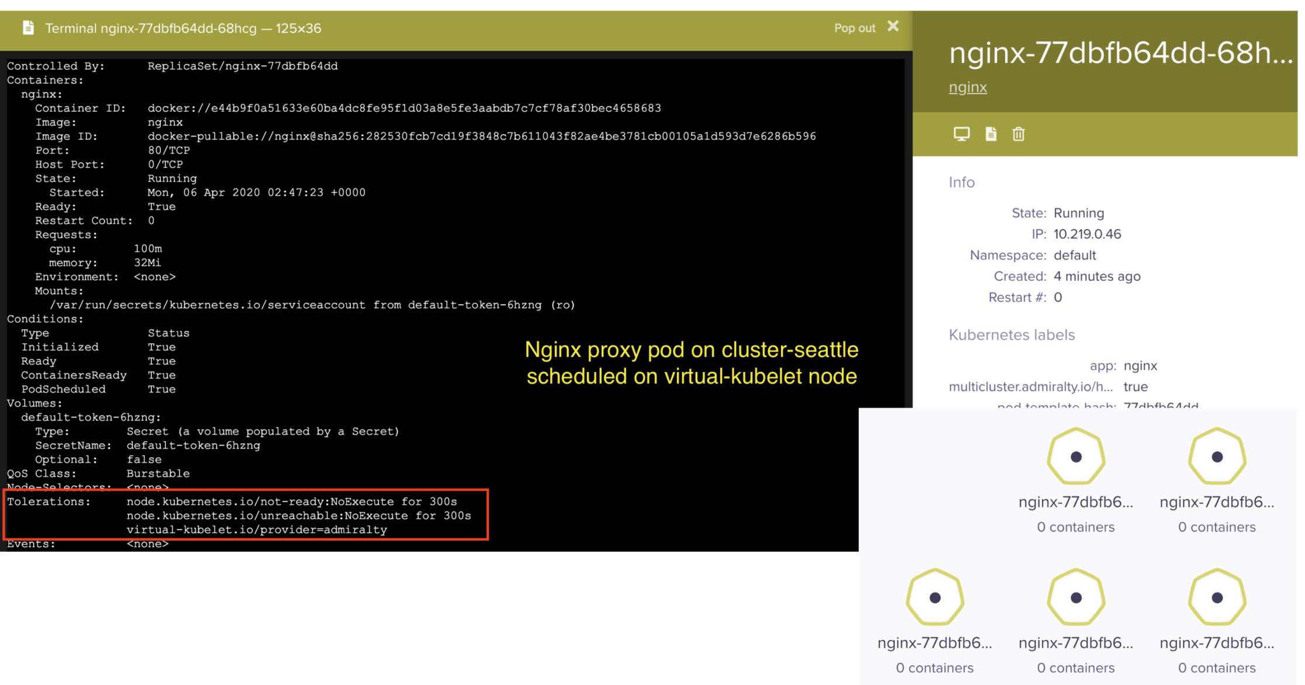Click the ReplicaSet/nginx-77dbfb64dd text
Image resolution: width=1305 pixels, height=685 pixels.
tap(243, 66)
